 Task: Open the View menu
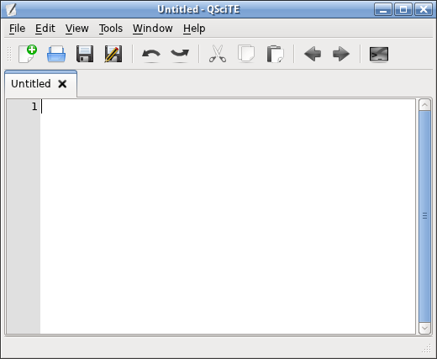(x=77, y=29)
